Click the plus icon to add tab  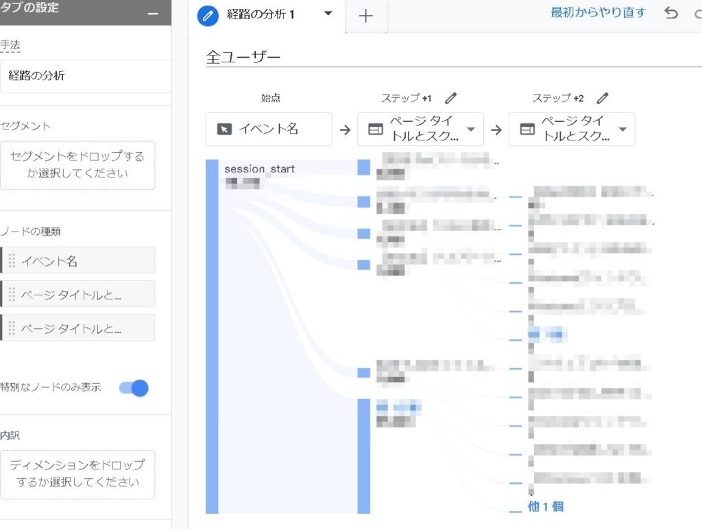coord(366,16)
